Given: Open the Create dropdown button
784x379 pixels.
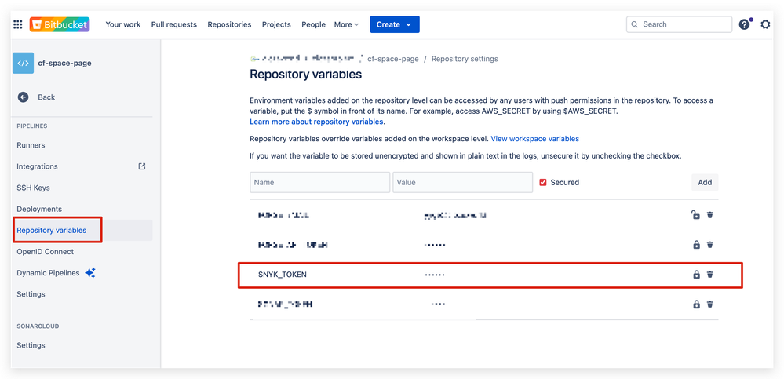Looking at the screenshot, I should point(395,24).
